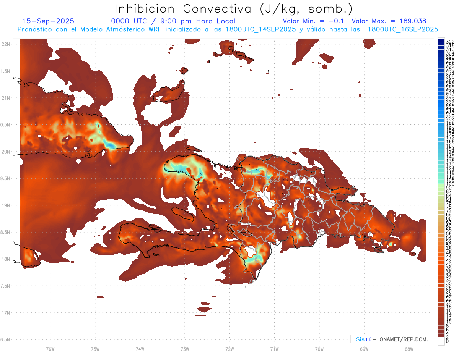This screenshot has height=354, width=459.
Task: Click the 'Valor Min. = -0.1' label
Action: coord(314,21)
